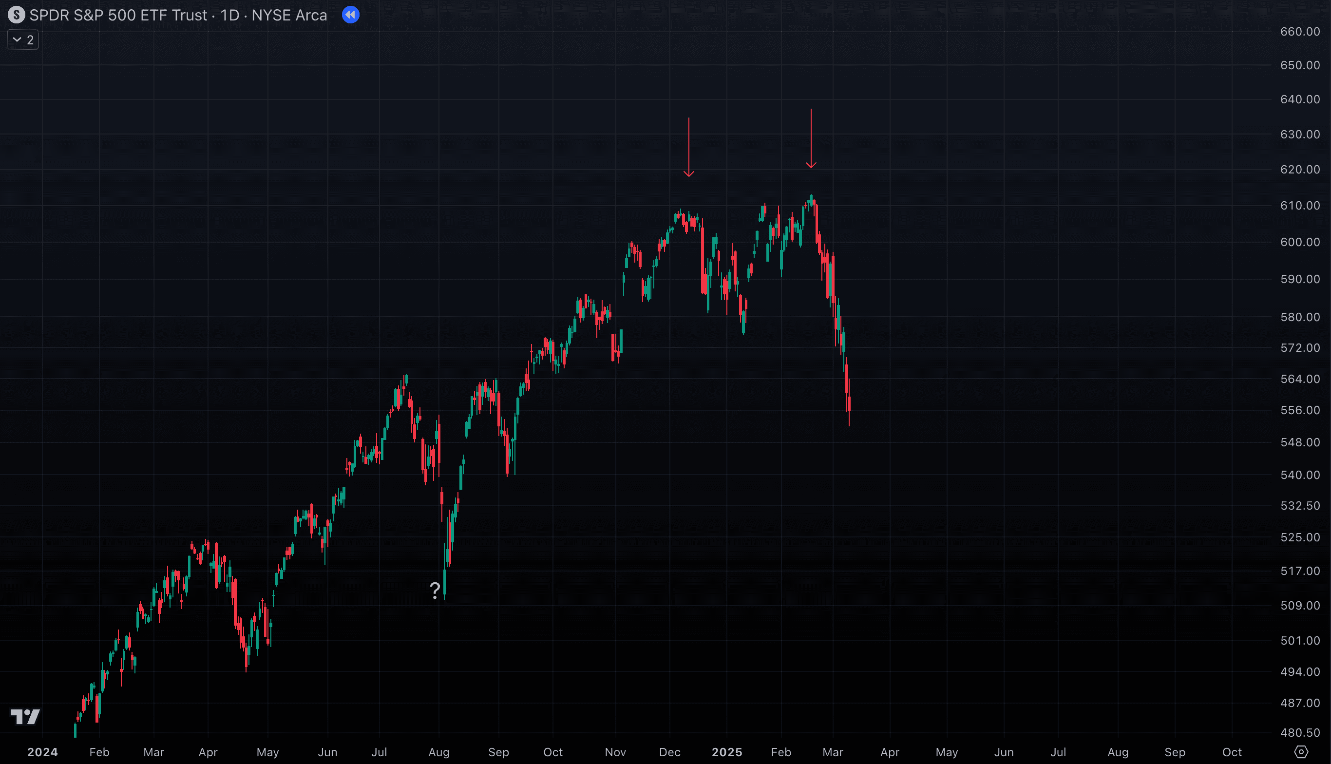Click the TradingView logo watermark

point(25,716)
